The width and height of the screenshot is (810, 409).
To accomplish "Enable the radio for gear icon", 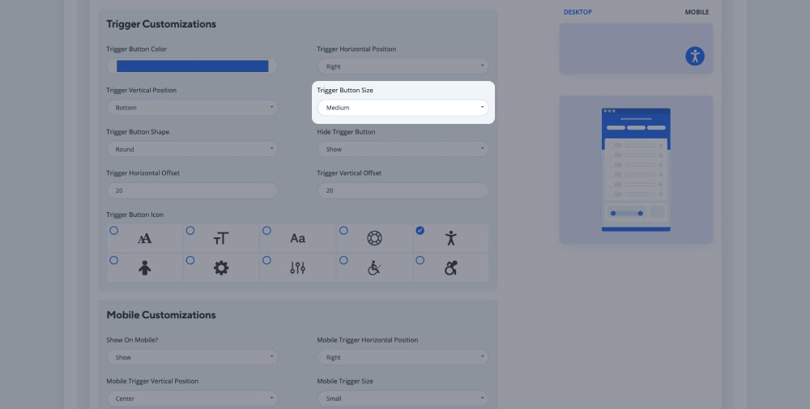I will (x=190, y=260).
